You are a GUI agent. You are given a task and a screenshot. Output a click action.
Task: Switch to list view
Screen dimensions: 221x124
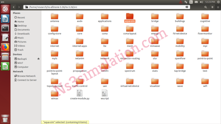pyautogui.click(x=213, y=7)
